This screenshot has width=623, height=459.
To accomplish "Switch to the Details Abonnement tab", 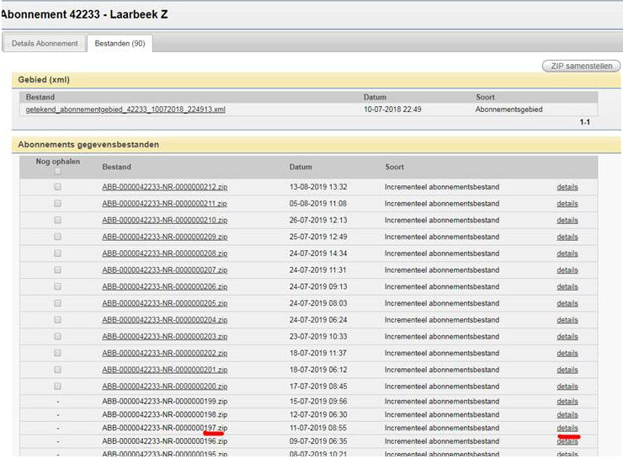I will coord(45,43).
